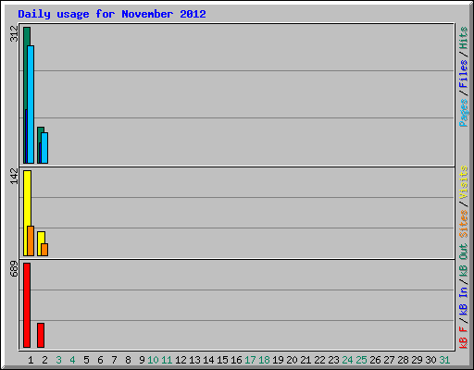This screenshot has width=474, height=370.
Task: Click the red kB F bar for day 1
Action: click(x=27, y=305)
